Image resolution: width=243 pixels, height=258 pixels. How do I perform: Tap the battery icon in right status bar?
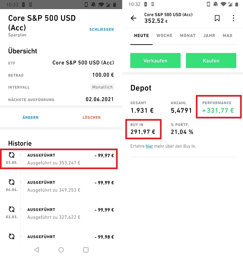[237, 4]
